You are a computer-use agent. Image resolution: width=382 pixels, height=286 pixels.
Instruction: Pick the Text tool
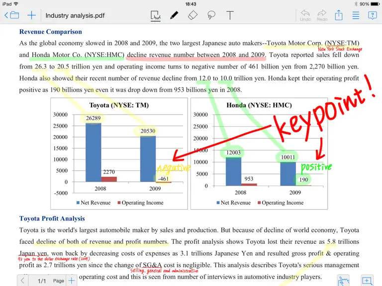230,15
